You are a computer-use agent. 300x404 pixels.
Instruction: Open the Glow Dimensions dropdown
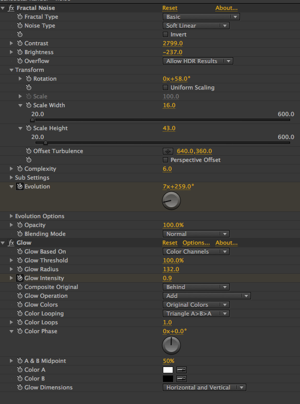204,387
